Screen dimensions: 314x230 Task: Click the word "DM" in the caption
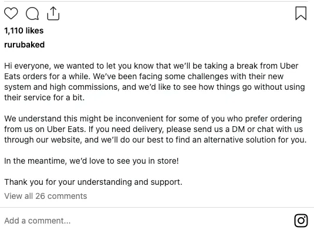[x=238, y=129]
